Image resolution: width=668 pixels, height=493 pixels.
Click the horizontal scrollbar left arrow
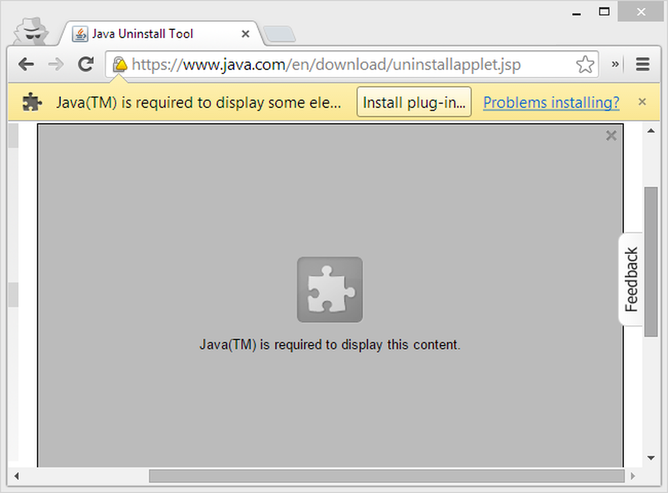tap(17, 476)
